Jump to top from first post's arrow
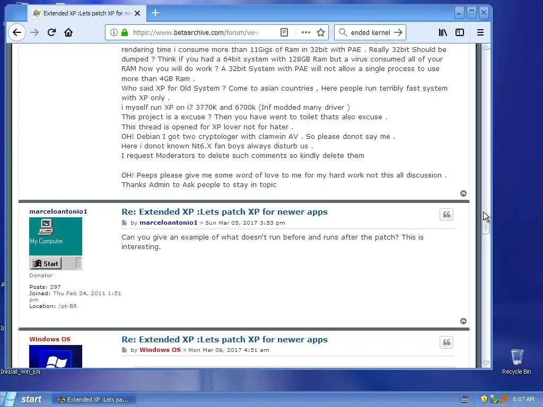This screenshot has height=407, width=543. click(x=463, y=193)
